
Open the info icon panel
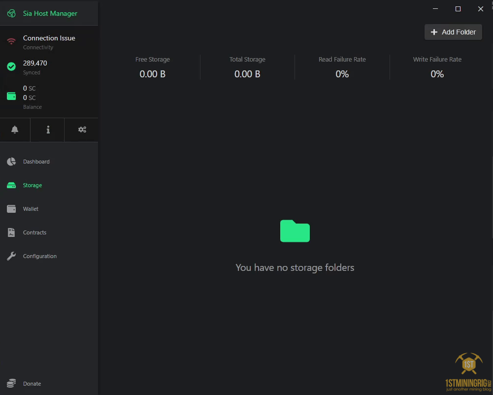tap(48, 130)
